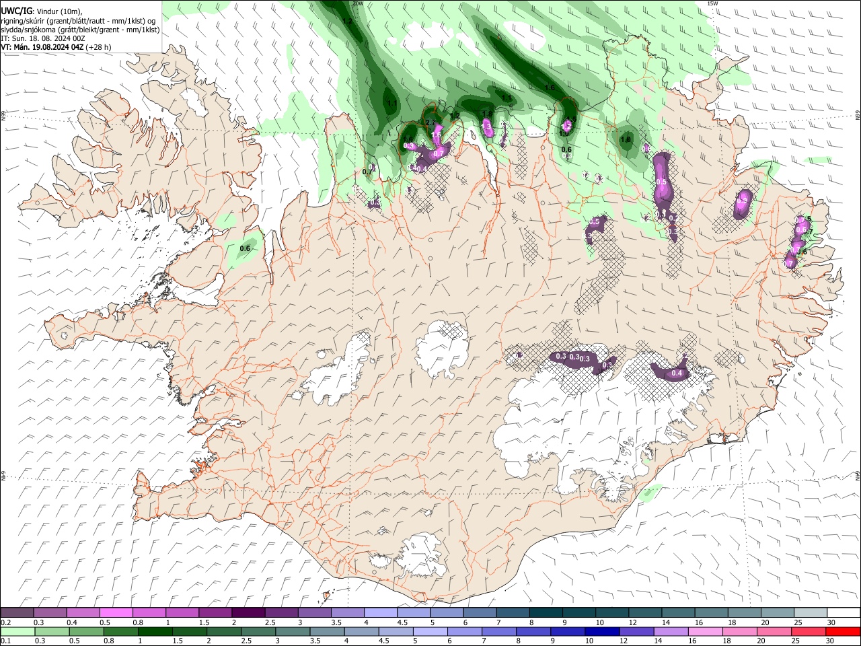Viewport: 861px width, 646px height.
Task: Pick the rain legend swatch from 2 to 2.5
Action: 223,631
